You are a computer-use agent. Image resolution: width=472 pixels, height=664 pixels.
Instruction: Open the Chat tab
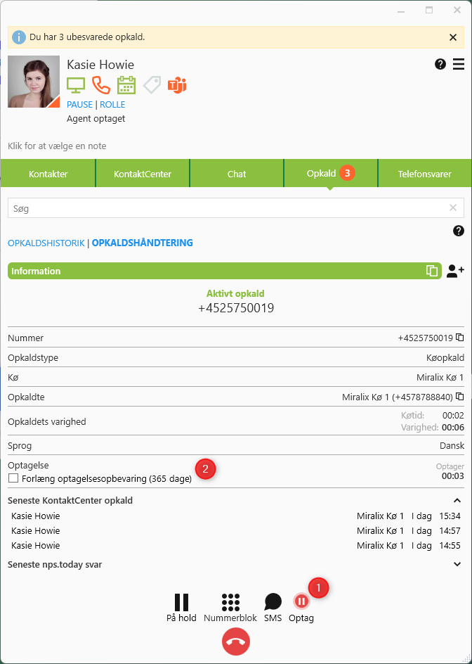pos(237,174)
